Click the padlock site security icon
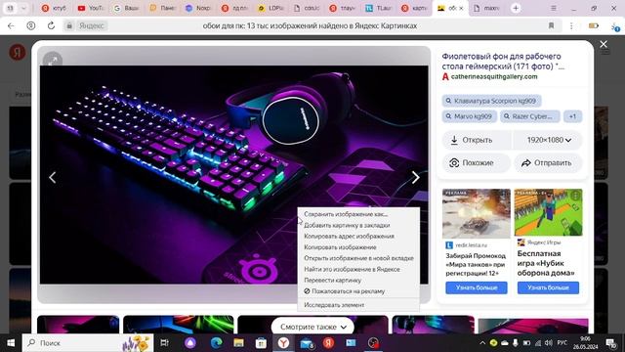 coord(69,26)
